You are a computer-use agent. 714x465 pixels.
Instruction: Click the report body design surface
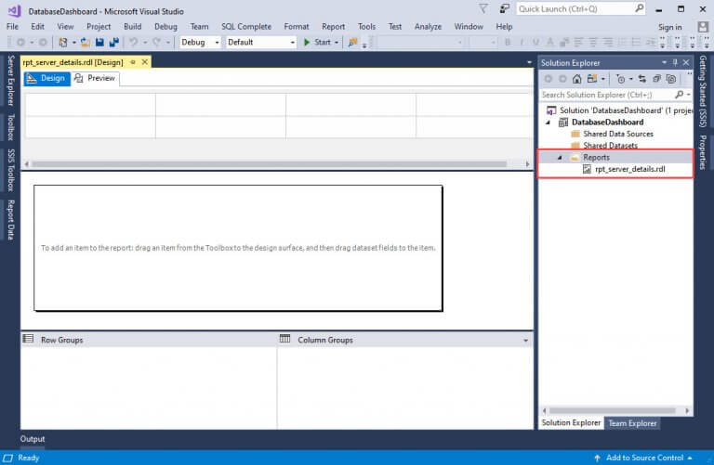[238, 248]
